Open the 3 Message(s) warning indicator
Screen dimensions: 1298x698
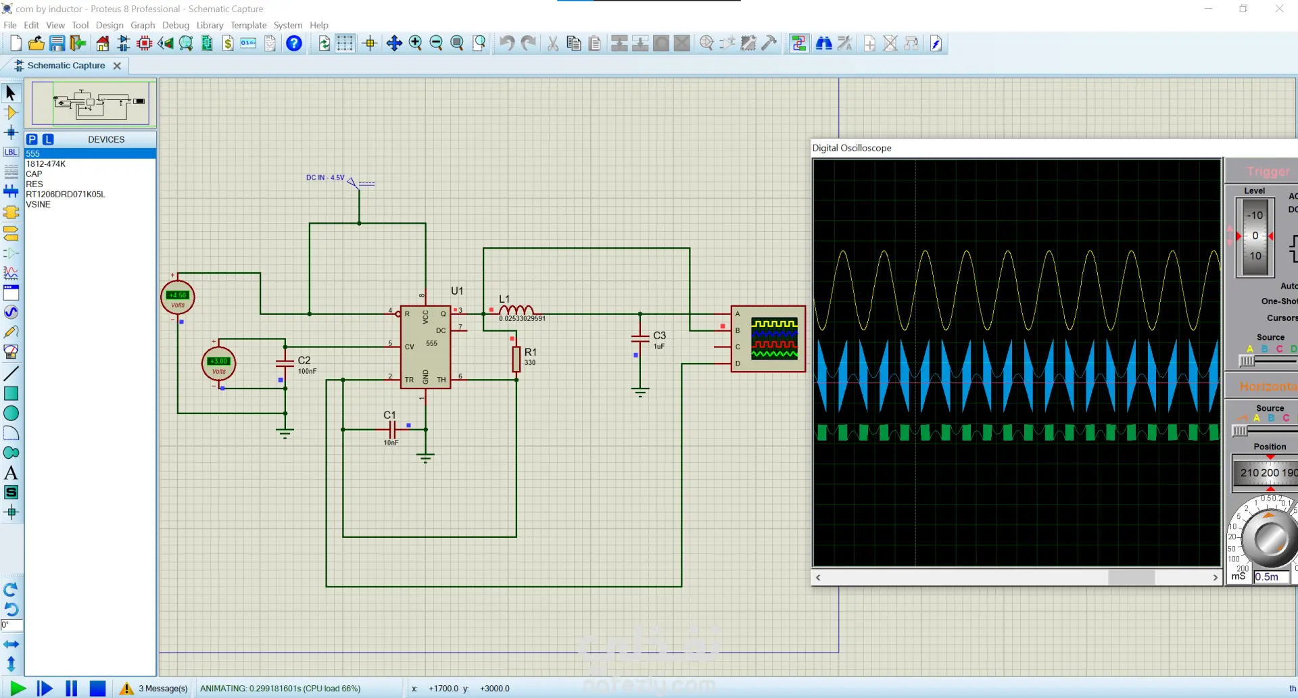point(155,689)
